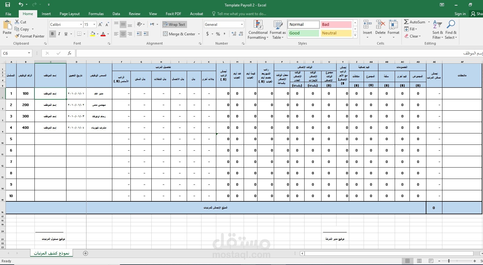
Task: Add a new sheet with plus button
Action: coord(86,253)
